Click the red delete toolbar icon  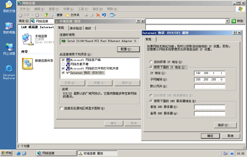click(x=98, y=15)
